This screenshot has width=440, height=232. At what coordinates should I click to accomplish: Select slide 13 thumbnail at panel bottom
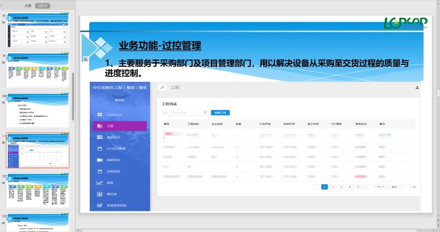click(37, 223)
